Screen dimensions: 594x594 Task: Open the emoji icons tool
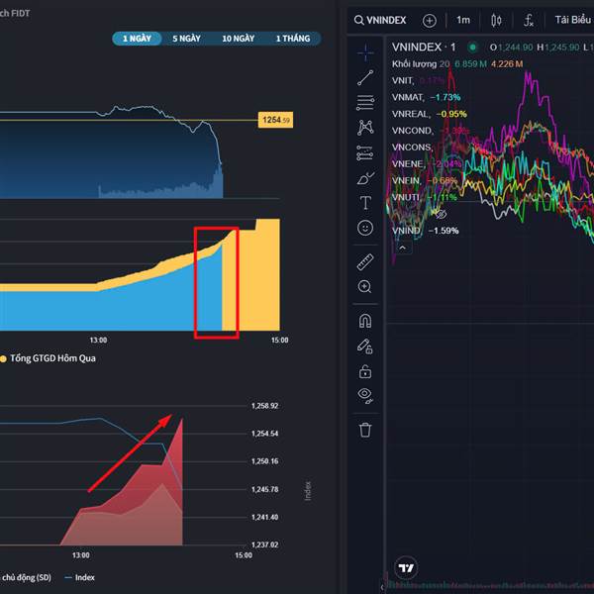click(365, 228)
